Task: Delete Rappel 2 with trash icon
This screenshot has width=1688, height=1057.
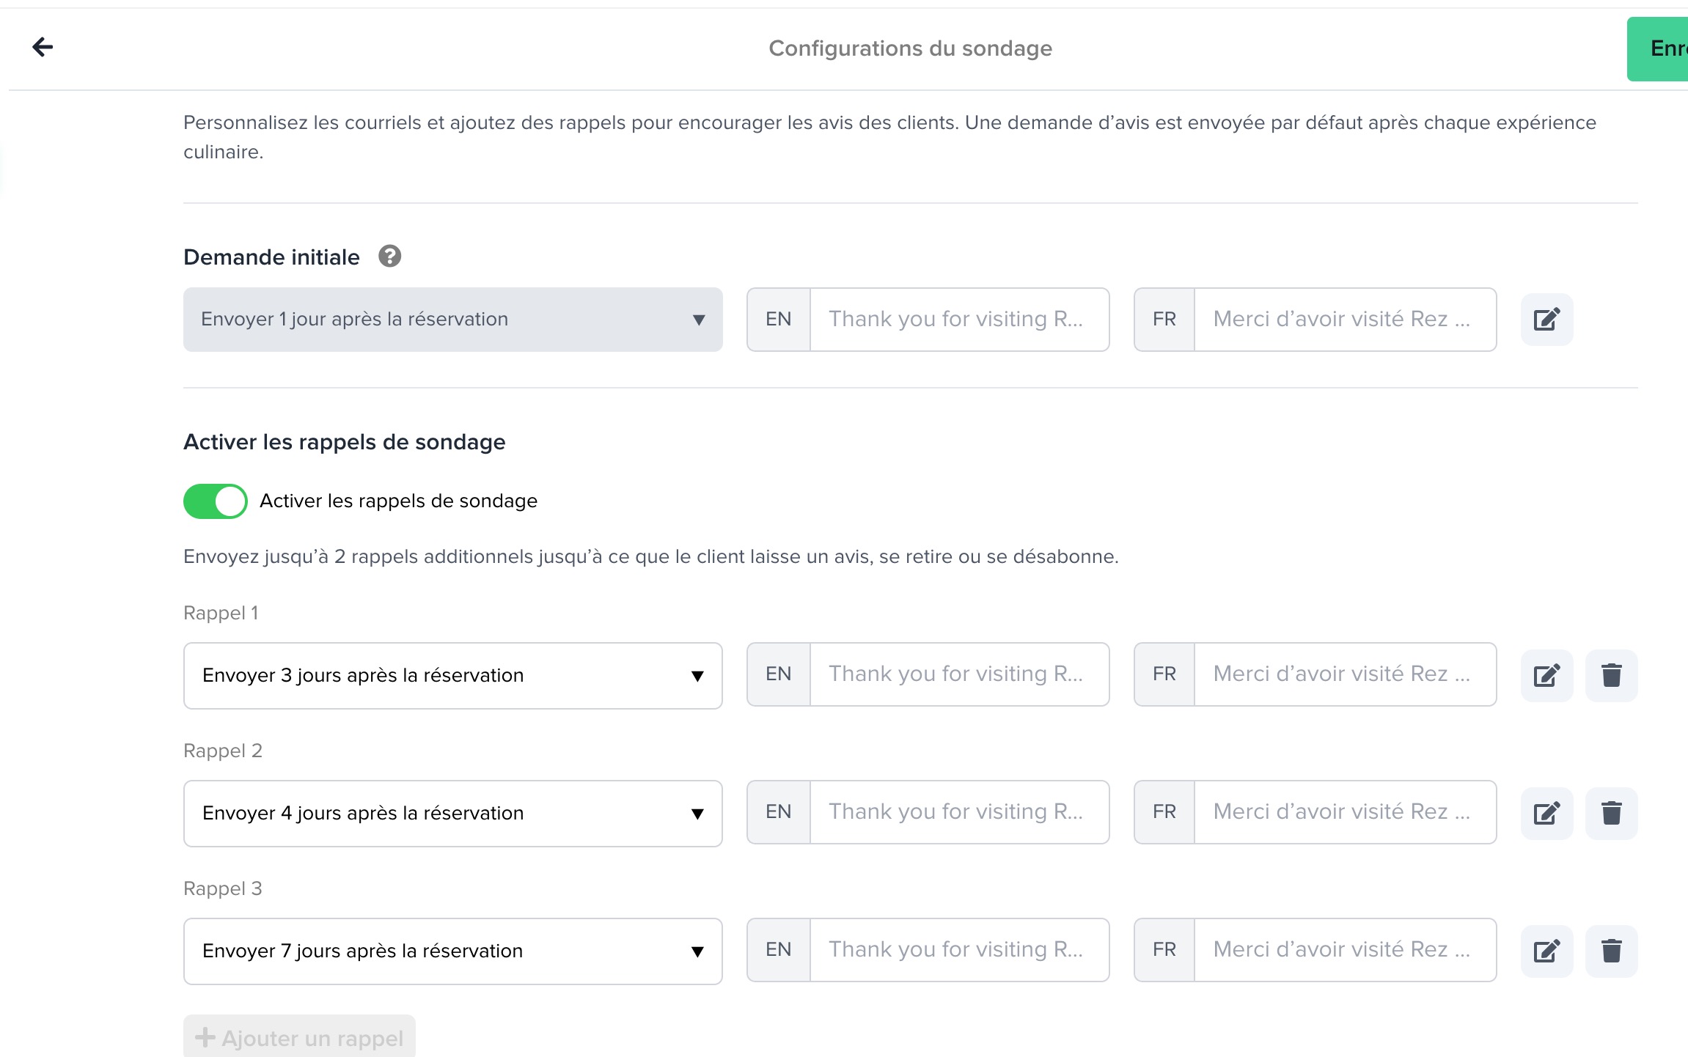Action: click(x=1611, y=813)
